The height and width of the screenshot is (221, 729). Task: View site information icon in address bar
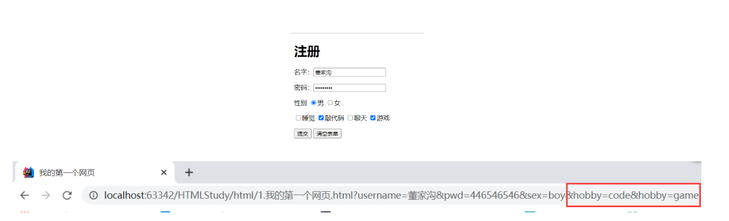pyautogui.click(x=94, y=195)
